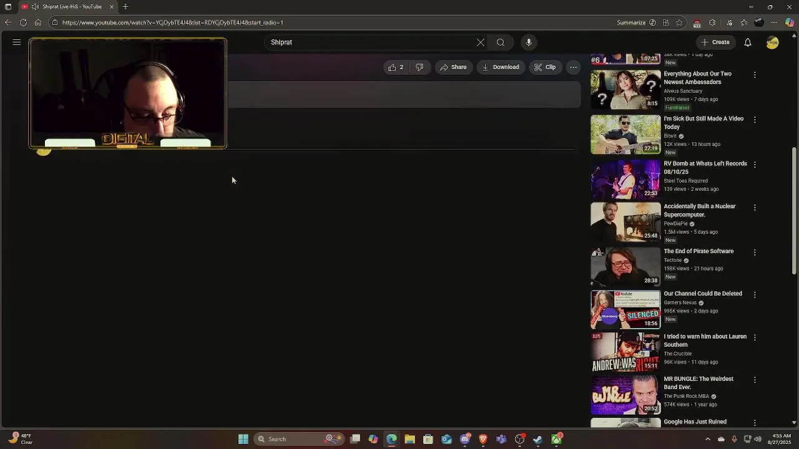Open the YouTube guide hamburger menu

17,42
